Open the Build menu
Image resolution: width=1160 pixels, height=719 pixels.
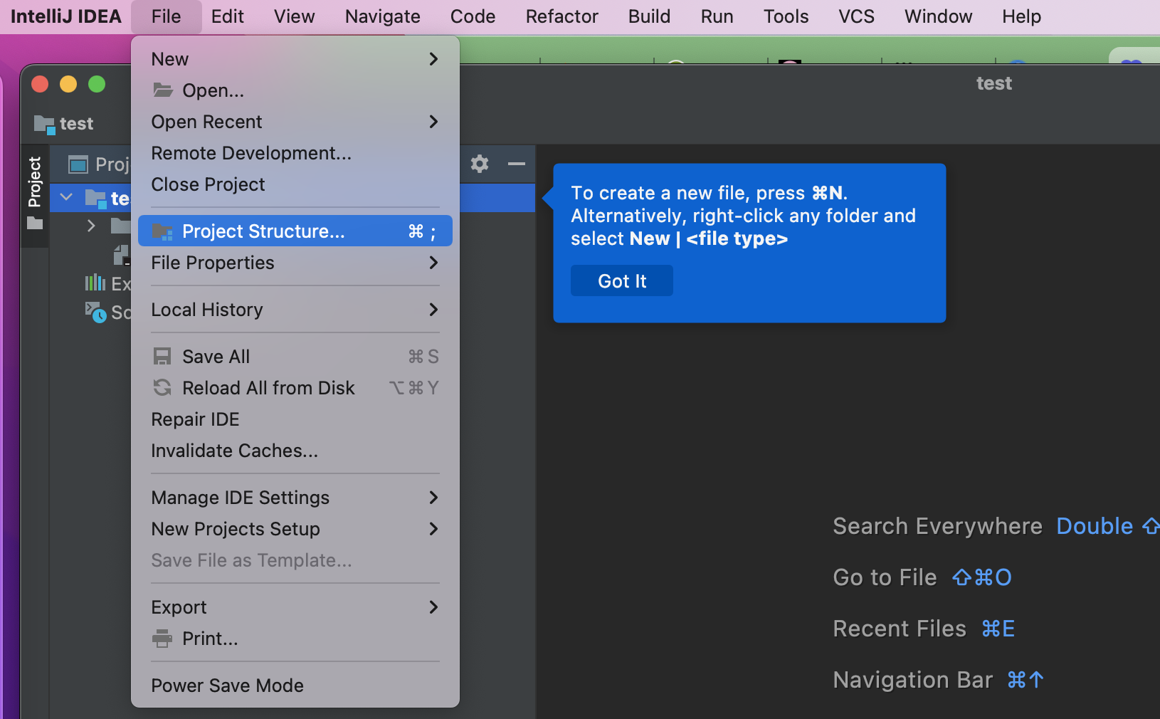[650, 16]
